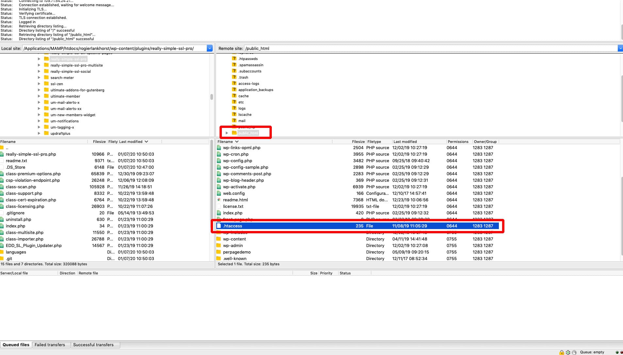The image size is (623, 355).
Task: Select the .htaccess file icon in remote pane
Action: point(219,226)
